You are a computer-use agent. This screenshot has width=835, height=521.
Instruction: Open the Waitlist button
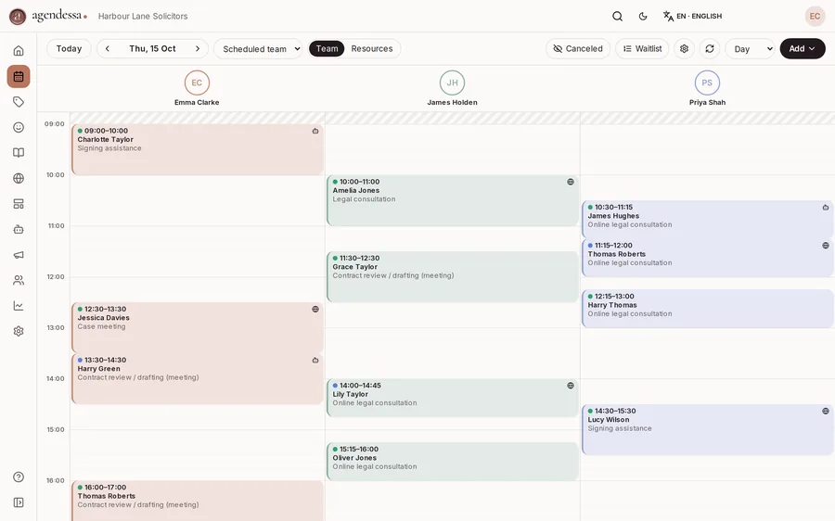tap(642, 48)
